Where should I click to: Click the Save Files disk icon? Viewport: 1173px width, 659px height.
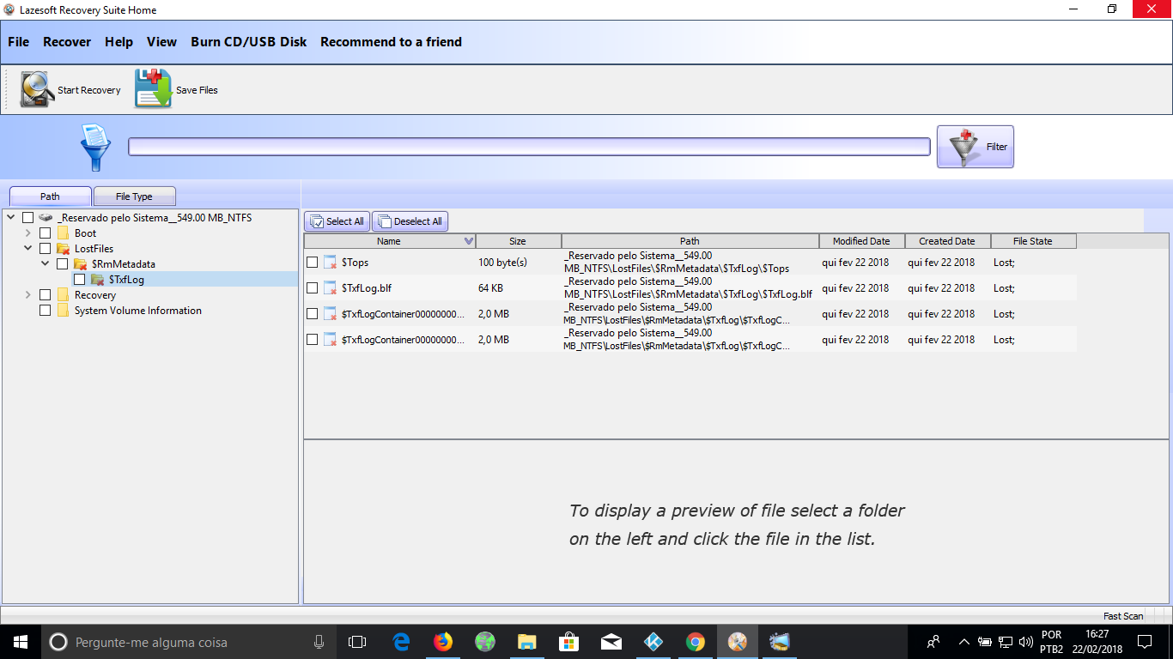pos(154,89)
